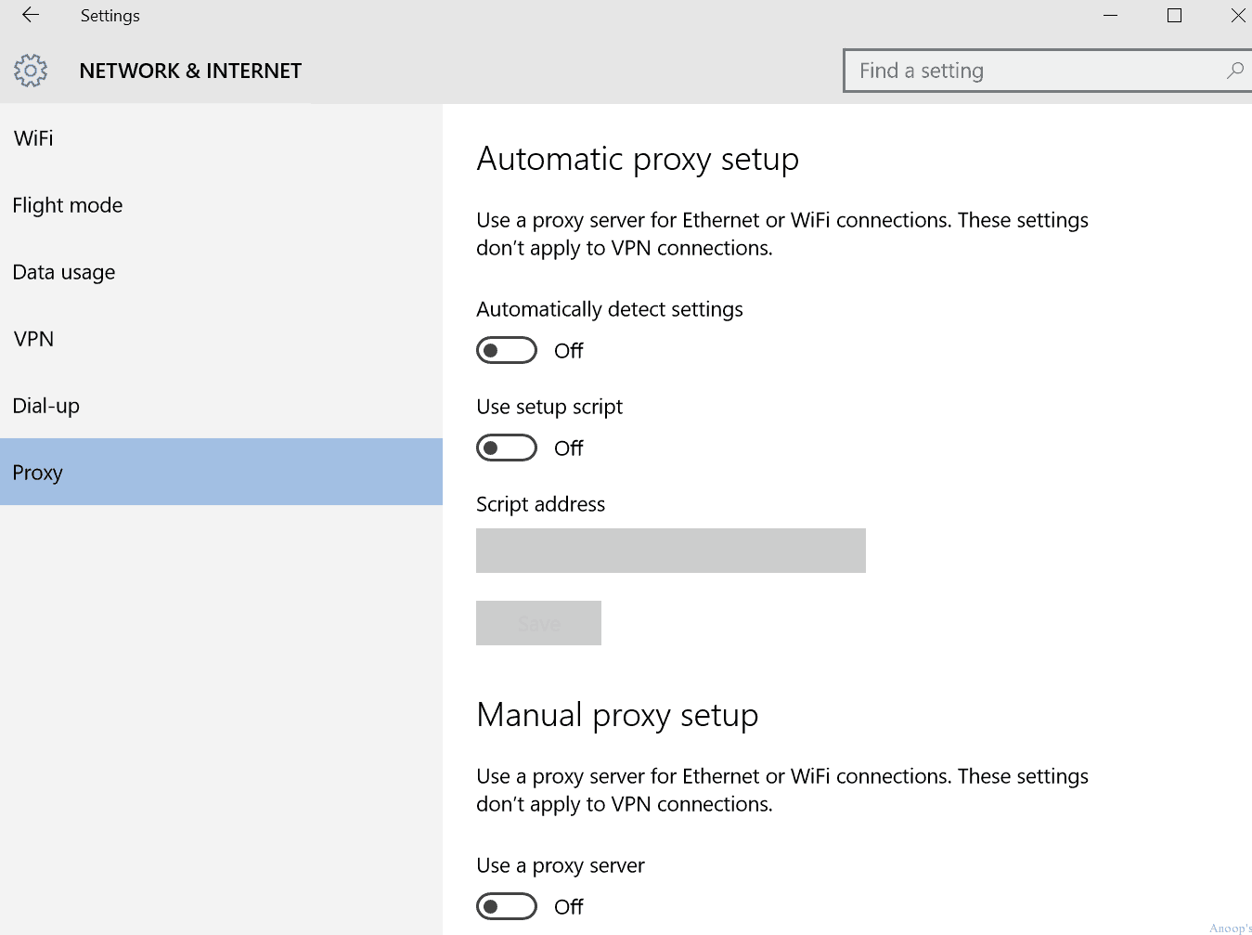
Task: Click the NETWORK & INTERNET title
Action: [190, 71]
